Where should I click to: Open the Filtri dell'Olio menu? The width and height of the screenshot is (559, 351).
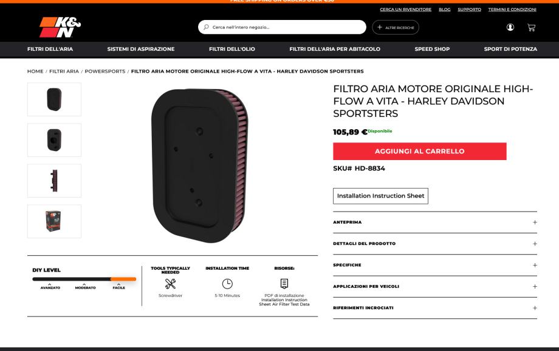pos(231,49)
